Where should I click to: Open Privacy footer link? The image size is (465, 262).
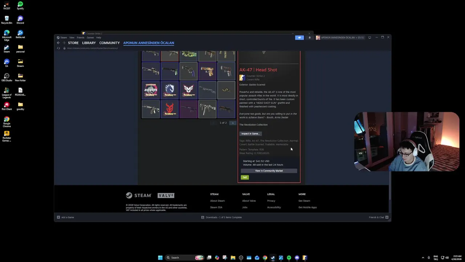click(271, 201)
